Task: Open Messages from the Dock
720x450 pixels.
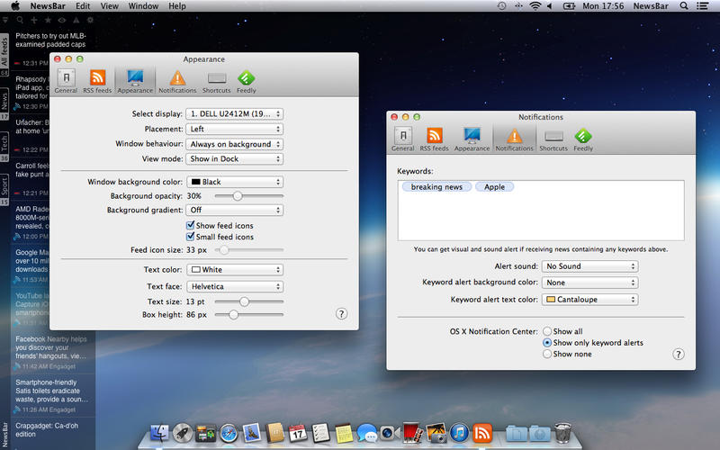Action: tap(366, 433)
